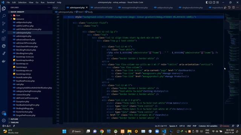The width and height of the screenshot is (241, 135).
Task: Open the Run and Debug view
Action: coord(4,31)
